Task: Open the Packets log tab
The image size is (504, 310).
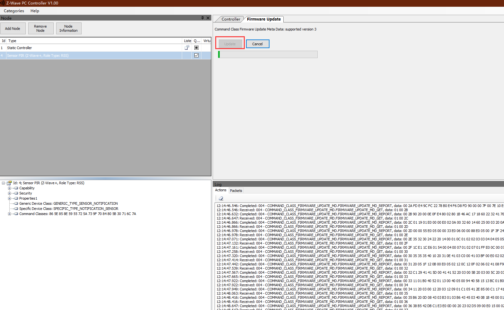Action: click(x=236, y=191)
